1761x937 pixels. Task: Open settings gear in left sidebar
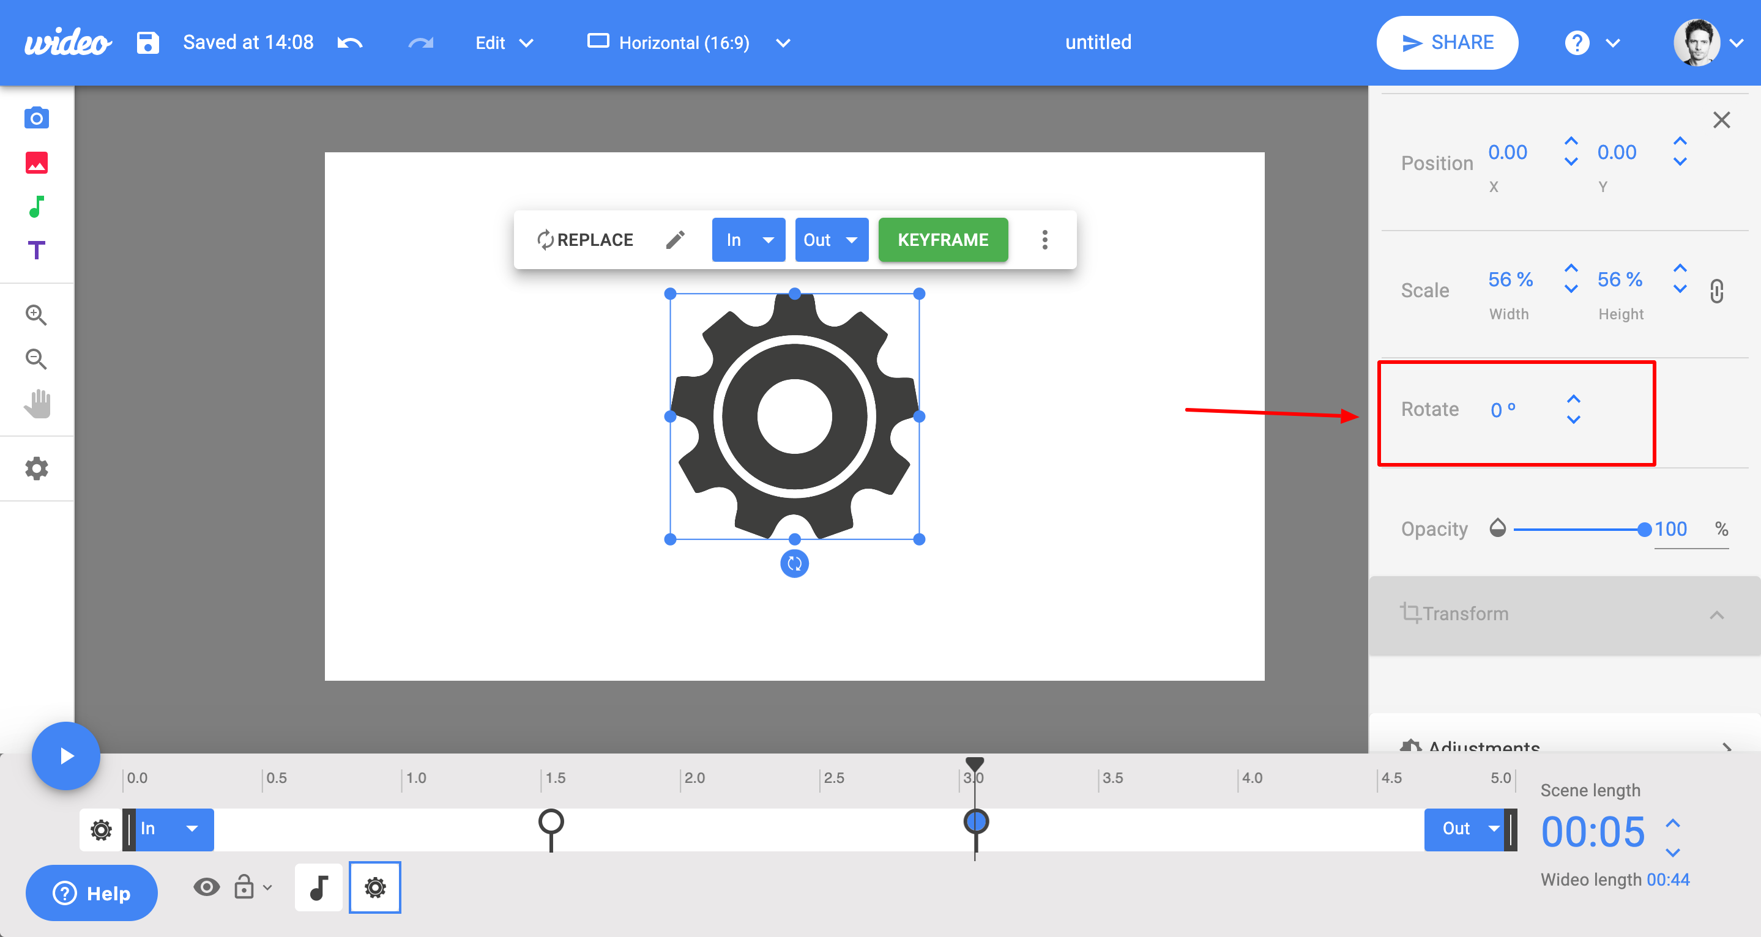tap(37, 469)
